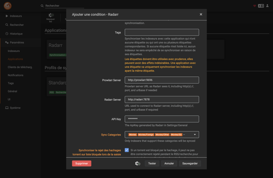Click the Supprimer button
The width and height of the screenshot is (273, 178).
tap(82, 163)
